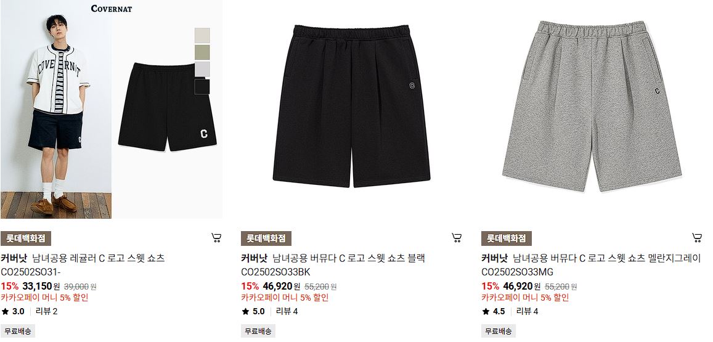Screen dimensions: 713x342
Task: Click 리뷰 2 on the first product
Action: (46, 312)
